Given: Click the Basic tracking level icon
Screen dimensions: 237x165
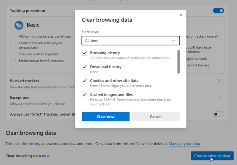Looking at the screenshot, I should point(19,25).
